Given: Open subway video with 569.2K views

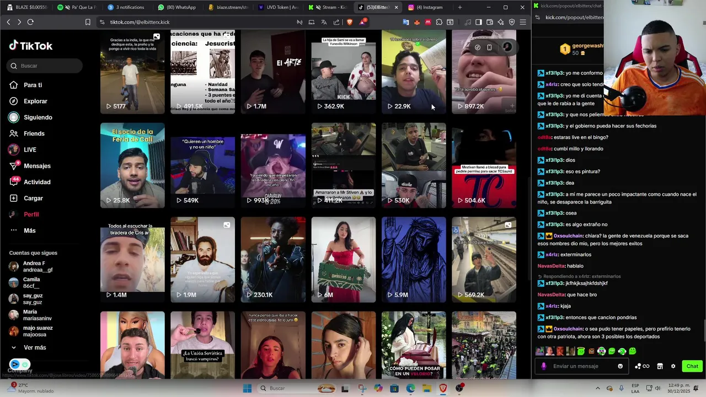Looking at the screenshot, I should tap(484, 260).
